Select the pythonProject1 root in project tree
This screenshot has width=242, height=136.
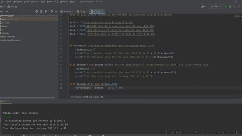(x=7, y=15)
